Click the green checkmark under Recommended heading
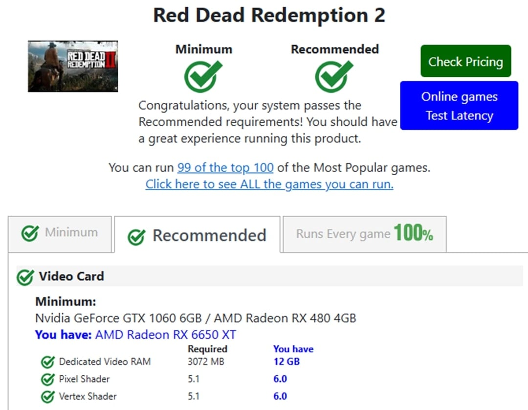 334,76
